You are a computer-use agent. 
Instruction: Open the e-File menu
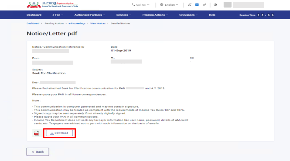click(57, 15)
